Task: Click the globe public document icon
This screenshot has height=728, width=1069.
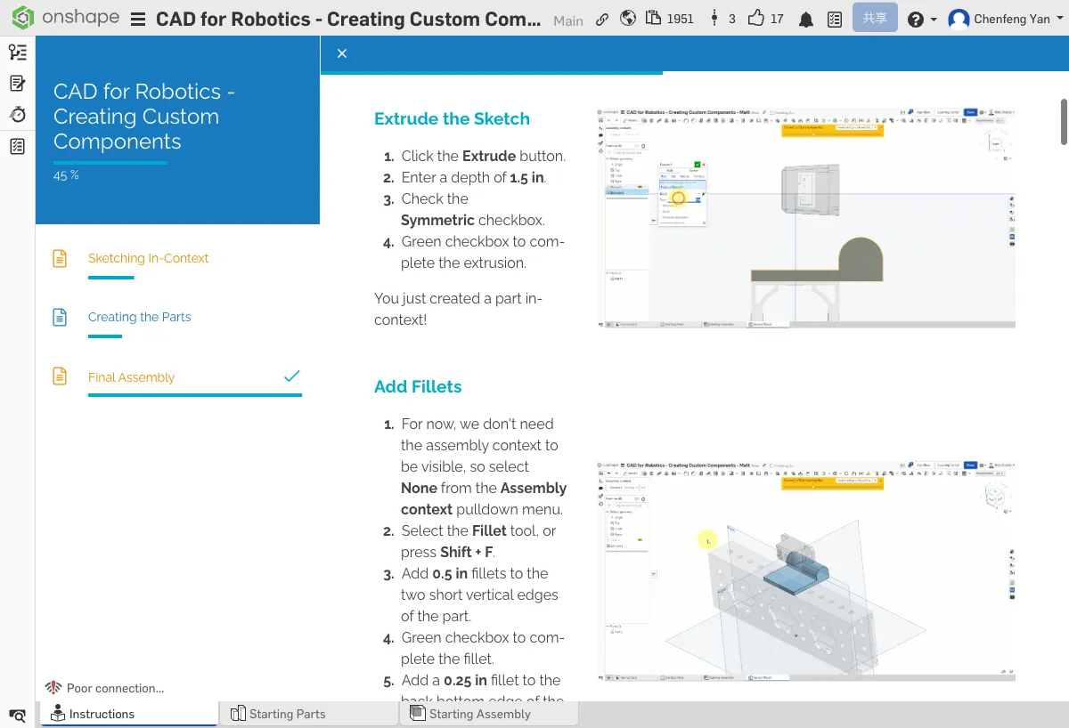Action: coord(628,19)
